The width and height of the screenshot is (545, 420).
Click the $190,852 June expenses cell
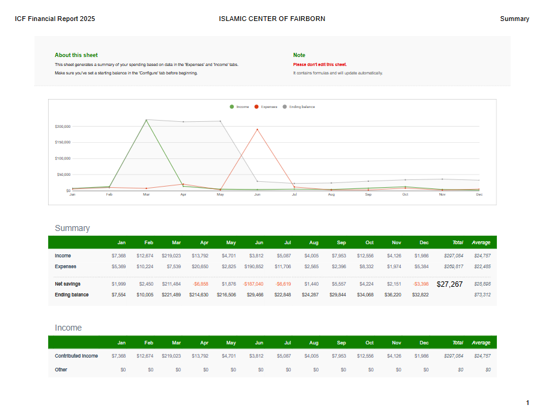[254, 266]
